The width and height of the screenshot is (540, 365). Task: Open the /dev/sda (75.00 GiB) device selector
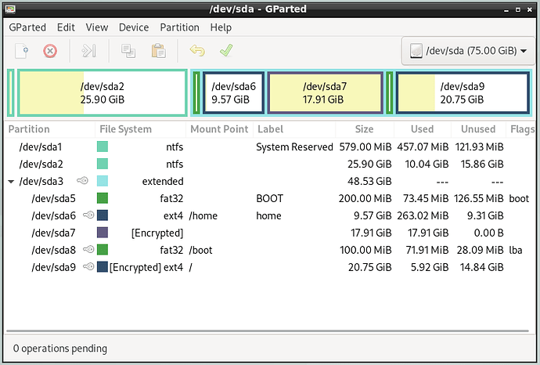(468, 51)
